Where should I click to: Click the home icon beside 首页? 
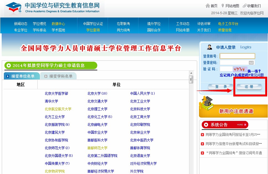tap(208, 6)
